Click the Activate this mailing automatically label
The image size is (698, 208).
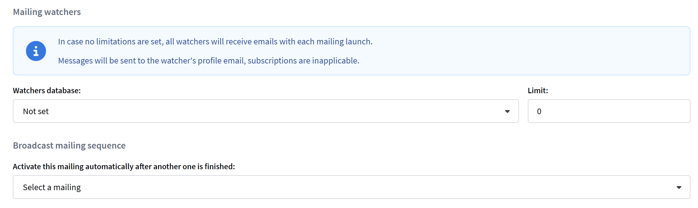pos(124,166)
